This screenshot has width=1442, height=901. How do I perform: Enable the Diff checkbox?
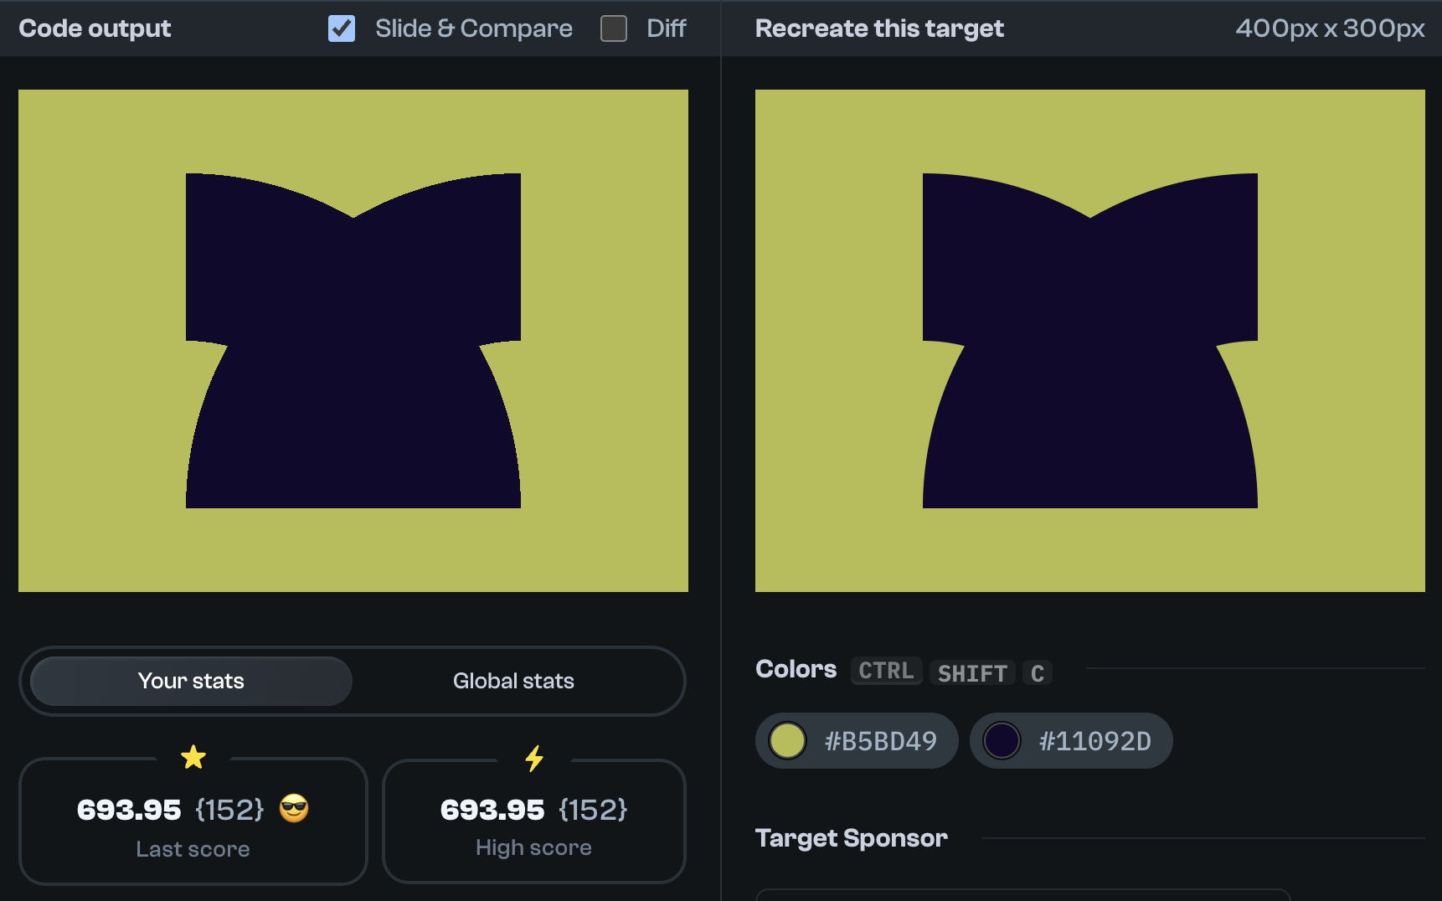point(613,28)
